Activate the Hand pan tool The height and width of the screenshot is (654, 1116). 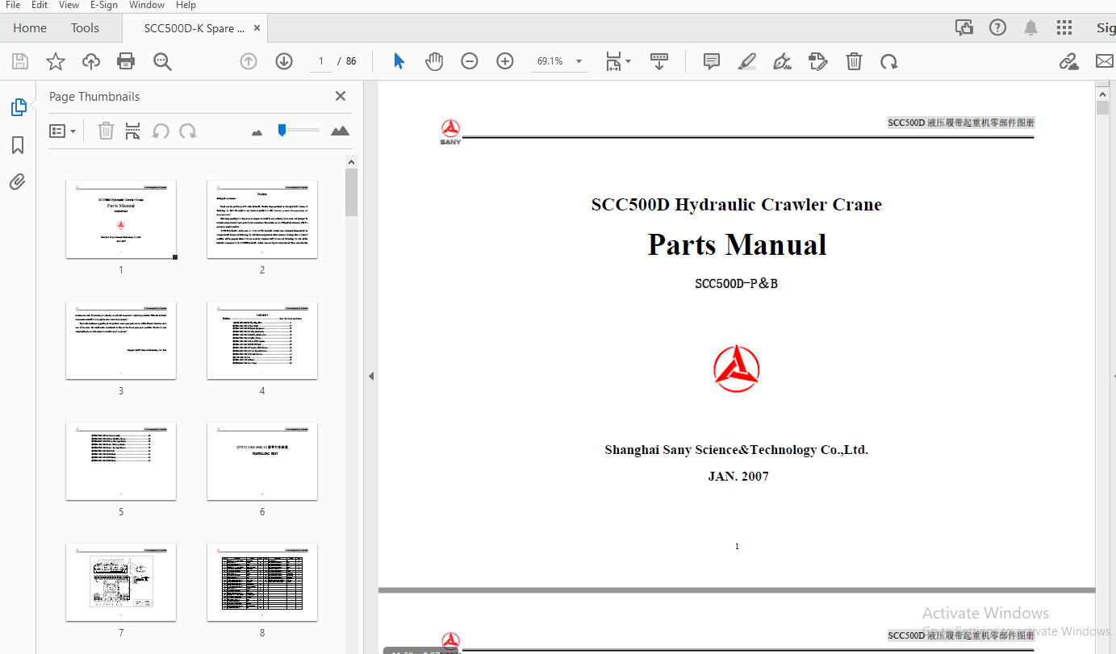[x=434, y=61]
